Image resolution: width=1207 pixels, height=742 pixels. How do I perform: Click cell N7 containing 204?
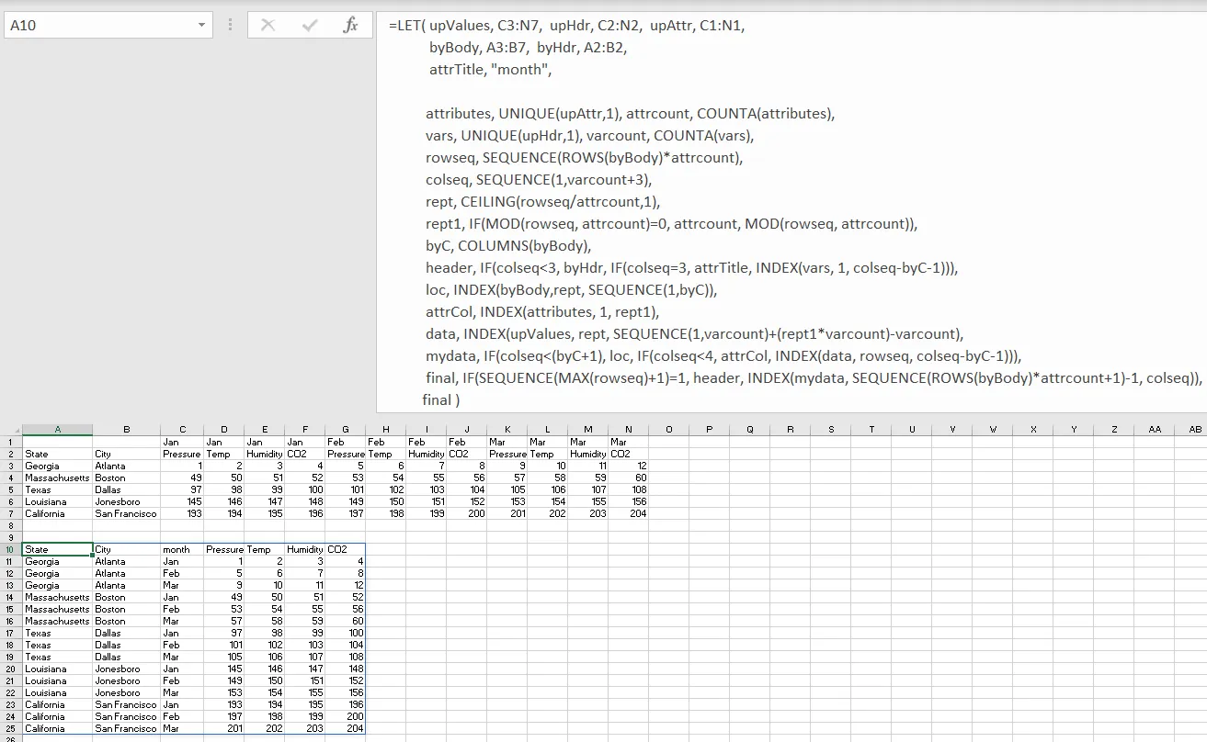pos(628,513)
